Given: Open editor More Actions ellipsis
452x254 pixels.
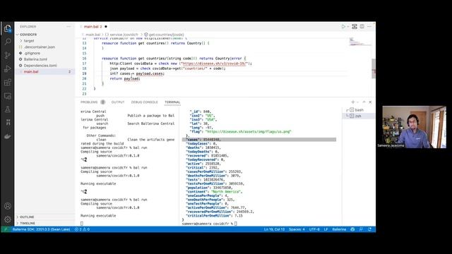Looking at the screenshot, I should pyautogui.click(x=369, y=27).
